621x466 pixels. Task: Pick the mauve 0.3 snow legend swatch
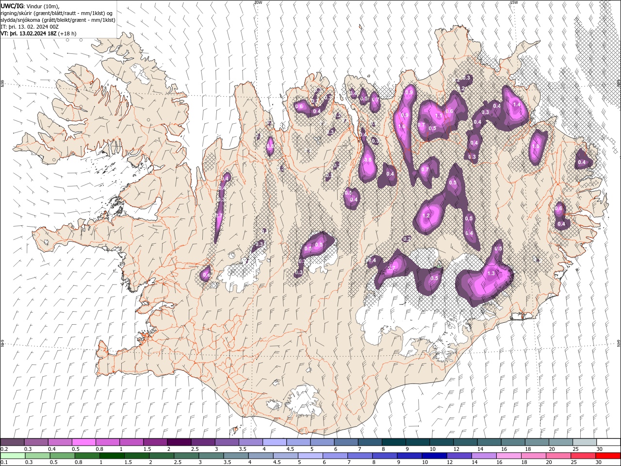(36, 442)
